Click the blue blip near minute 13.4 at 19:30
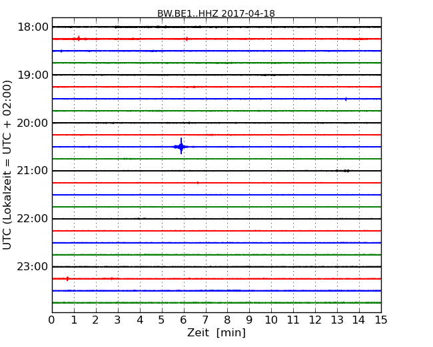This screenshot has height=347, width=433. pos(346,99)
